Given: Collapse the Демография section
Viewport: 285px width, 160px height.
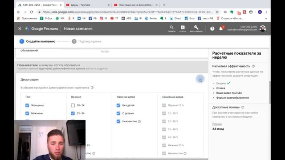Looking at the screenshot, I should click(x=200, y=79).
